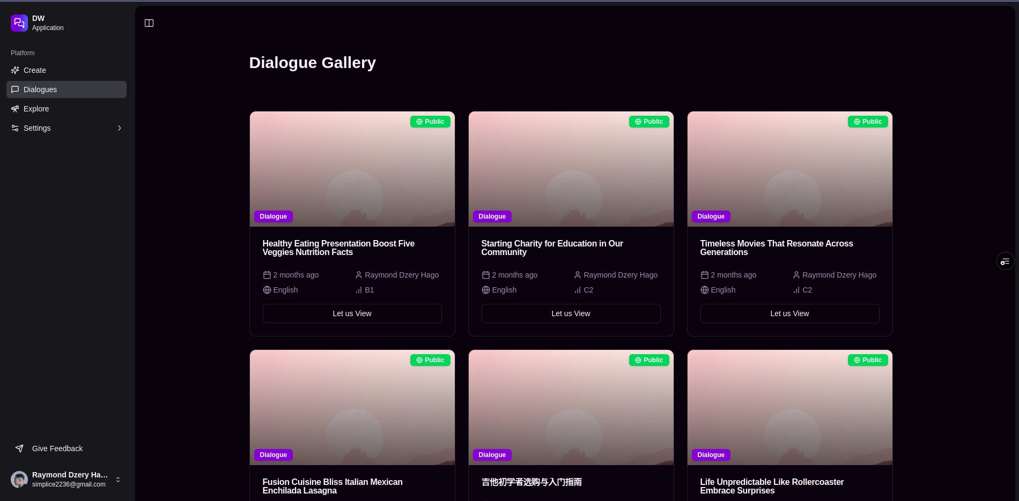
Task: Click 'Raymond Dzery Hago' on Timeless Movies card
Action: [839, 275]
